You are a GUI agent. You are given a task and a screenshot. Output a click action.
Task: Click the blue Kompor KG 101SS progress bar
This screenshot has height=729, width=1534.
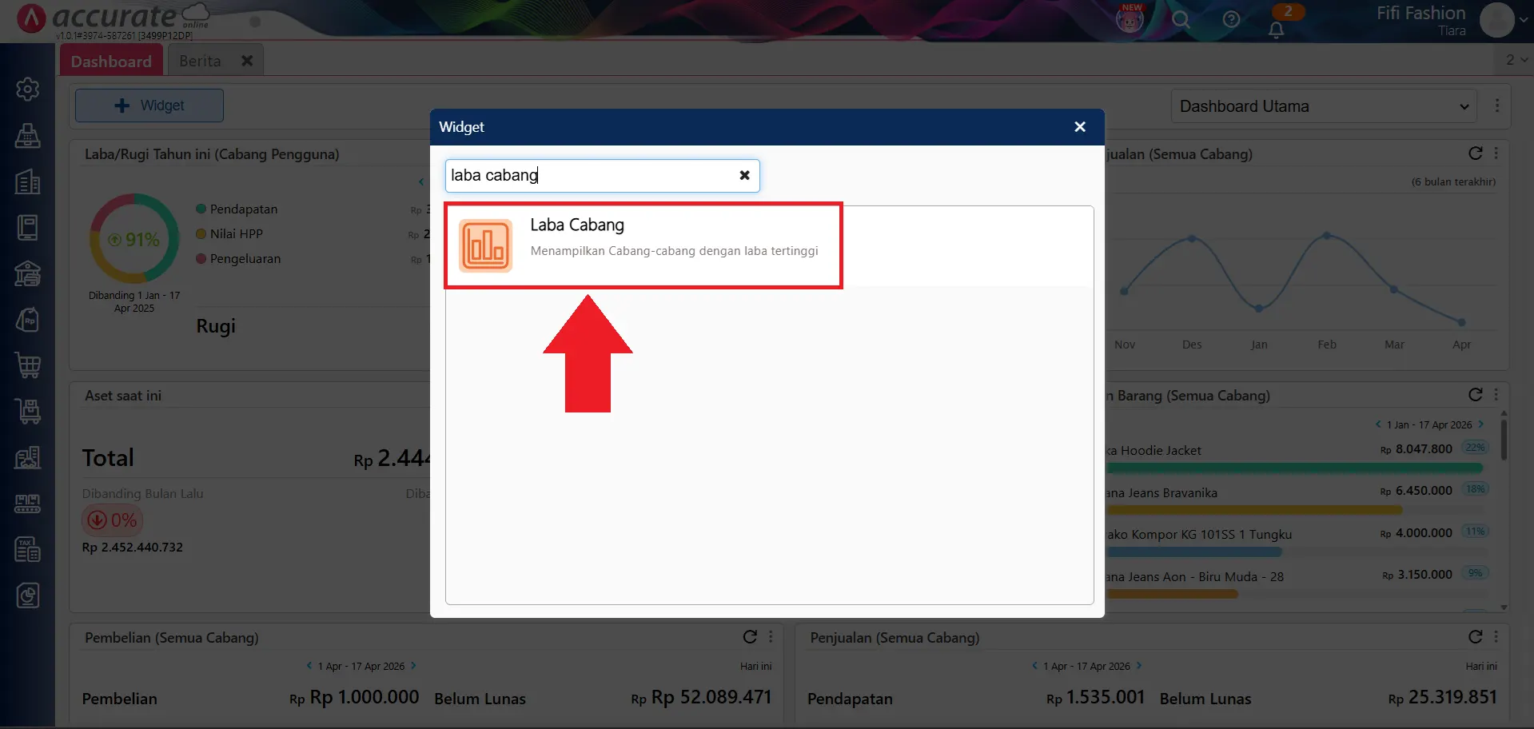click(1194, 552)
